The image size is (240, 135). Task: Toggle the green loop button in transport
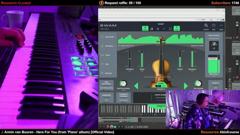coord(115,127)
